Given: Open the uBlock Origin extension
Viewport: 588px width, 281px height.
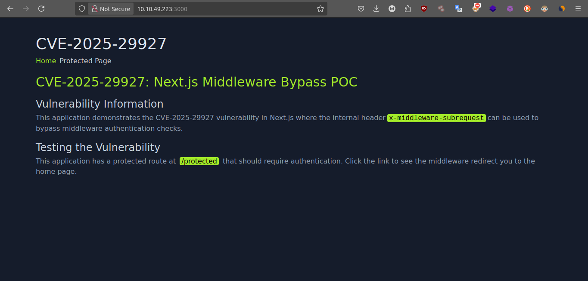Looking at the screenshot, I should [424, 9].
